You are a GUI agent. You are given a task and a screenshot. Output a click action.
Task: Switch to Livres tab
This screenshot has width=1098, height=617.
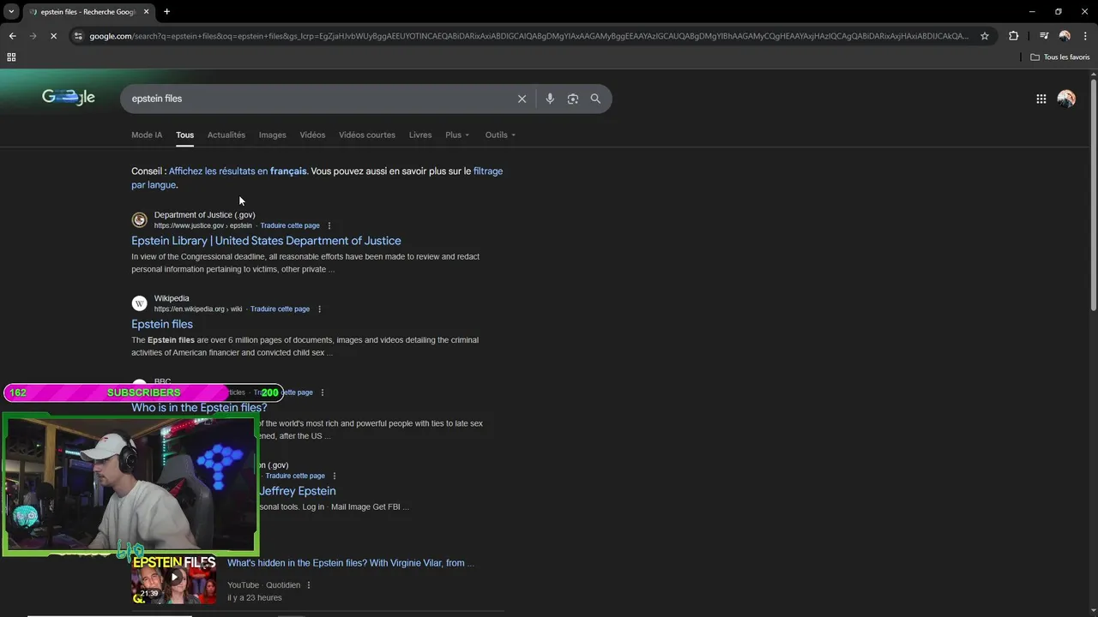420,135
